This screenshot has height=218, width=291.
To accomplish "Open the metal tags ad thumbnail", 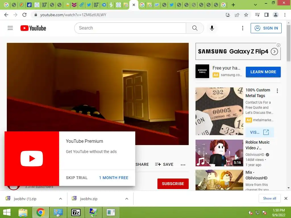I will click(x=219, y=111).
